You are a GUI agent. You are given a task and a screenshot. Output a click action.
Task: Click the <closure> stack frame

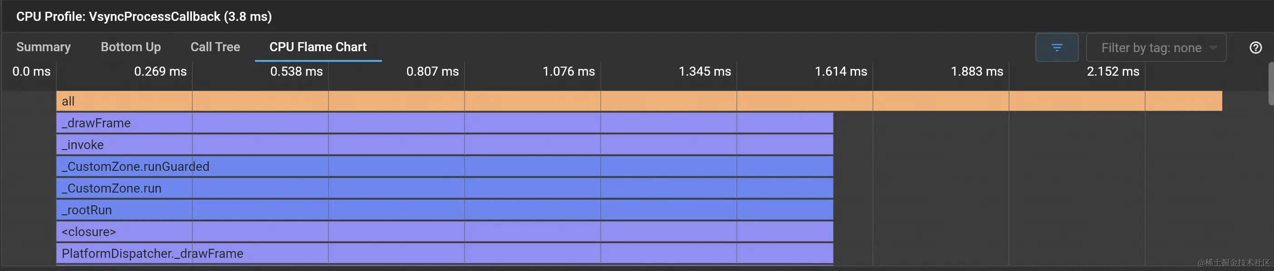click(445, 232)
